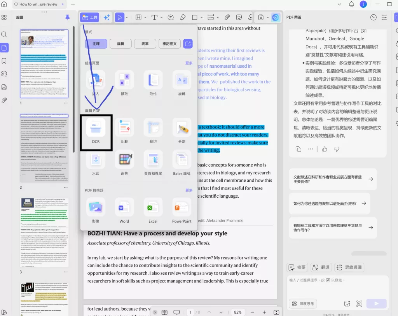Open the tab list chevron in title bar
The image size is (398, 316).
coord(339,4)
